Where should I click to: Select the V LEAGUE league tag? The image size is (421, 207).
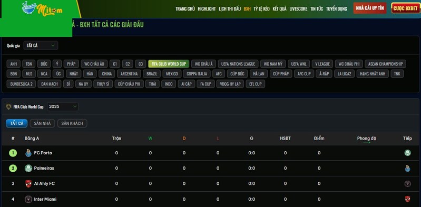pos(322,64)
